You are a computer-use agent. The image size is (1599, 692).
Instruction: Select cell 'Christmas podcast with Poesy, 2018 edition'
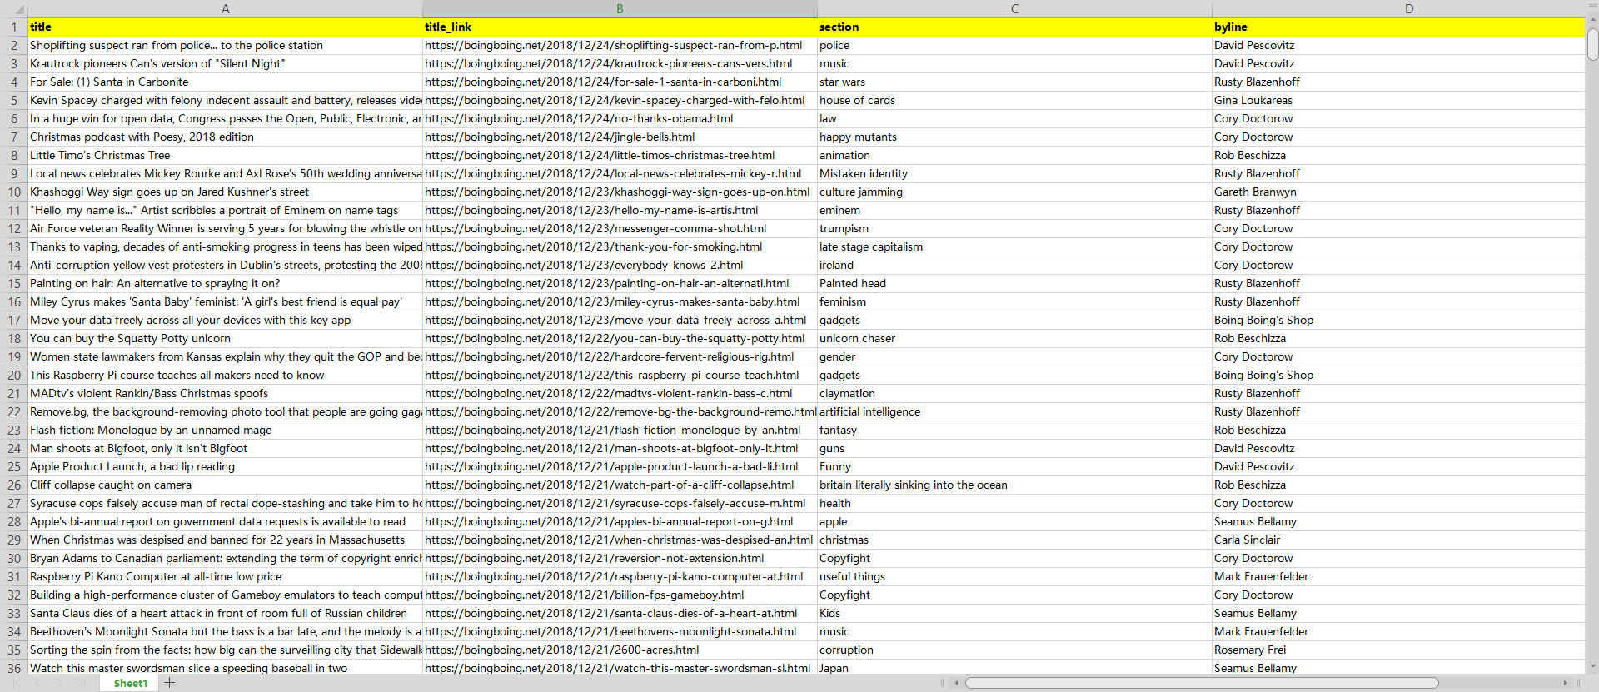[225, 137]
